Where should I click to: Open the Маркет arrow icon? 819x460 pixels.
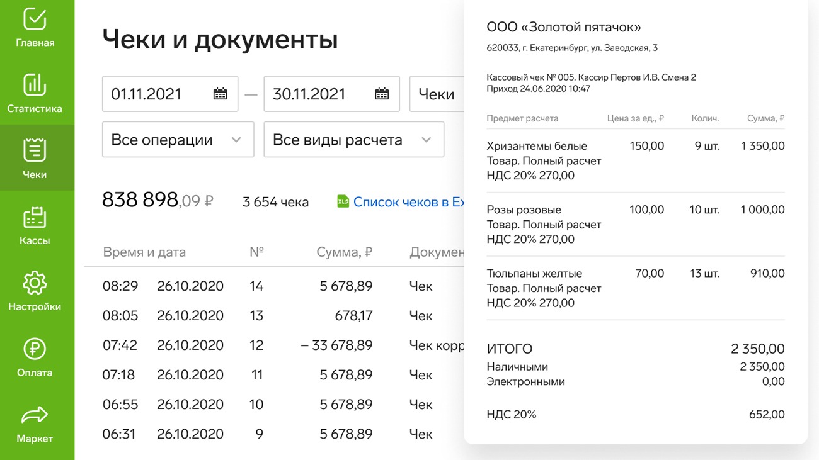[x=35, y=415]
